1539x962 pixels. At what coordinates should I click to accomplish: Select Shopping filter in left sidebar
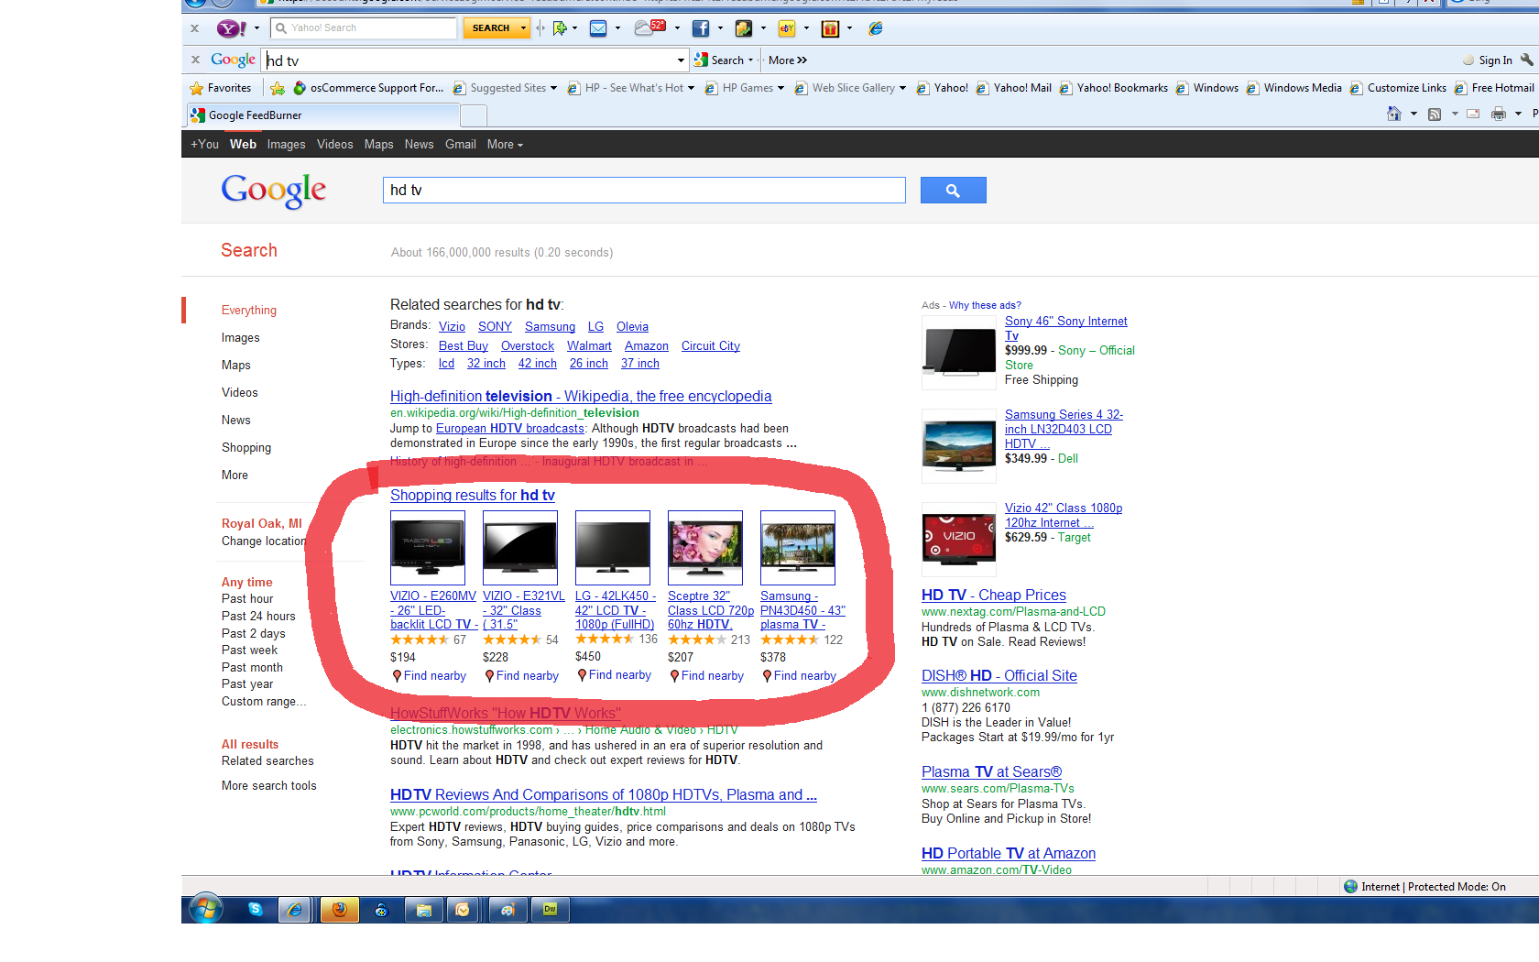click(x=246, y=448)
